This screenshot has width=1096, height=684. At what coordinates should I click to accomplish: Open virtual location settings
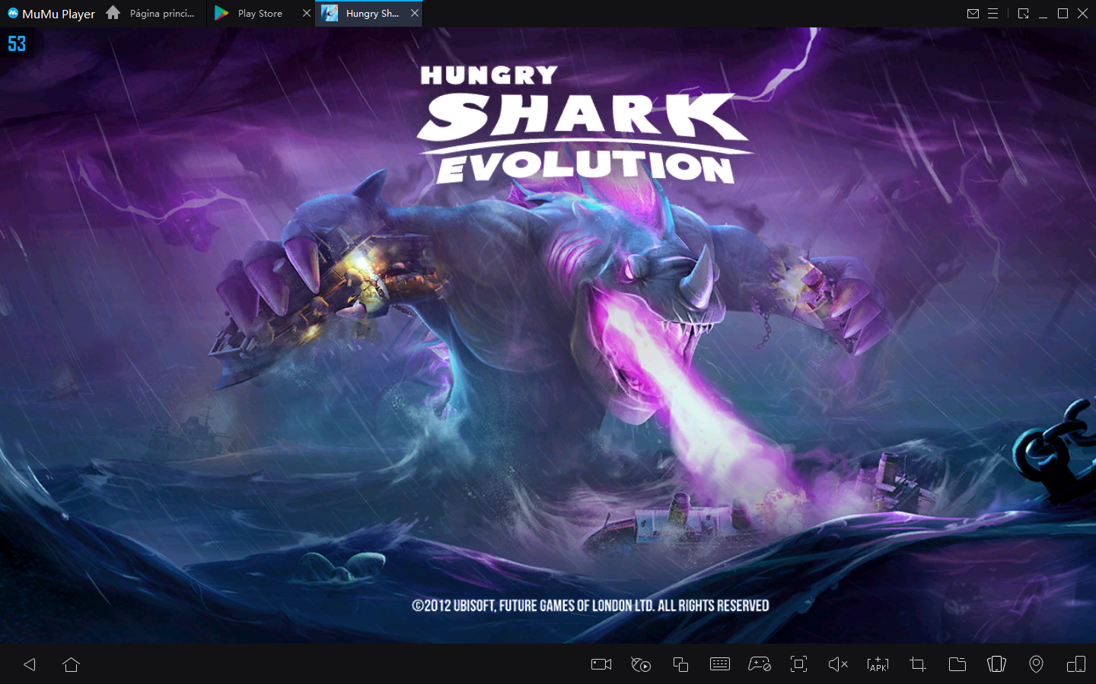(x=1036, y=664)
